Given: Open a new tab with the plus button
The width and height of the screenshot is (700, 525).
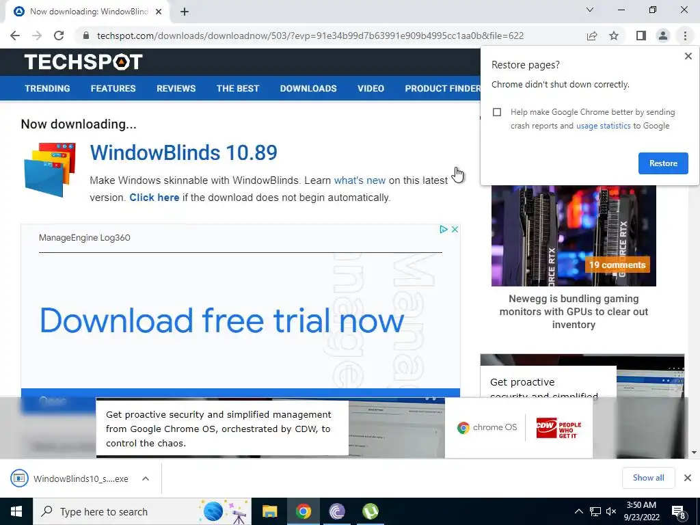Looking at the screenshot, I should [185, 12].
